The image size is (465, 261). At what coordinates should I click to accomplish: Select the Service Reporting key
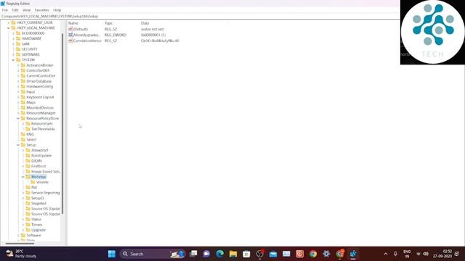45,193
